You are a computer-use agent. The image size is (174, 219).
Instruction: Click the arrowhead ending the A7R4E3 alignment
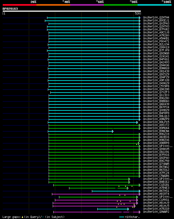pyautogui.click(x=128, y=188)
